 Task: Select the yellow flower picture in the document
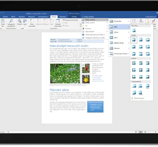coord(86,79)
